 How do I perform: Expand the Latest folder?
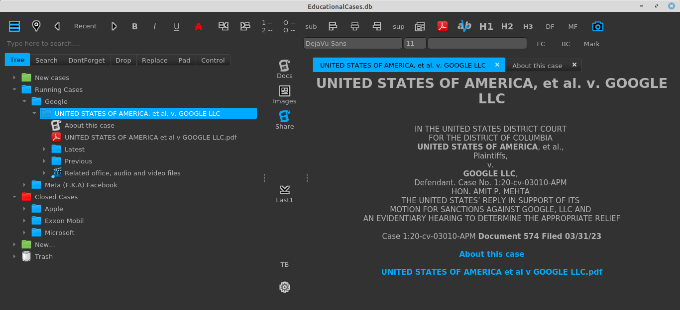[x=44, y=149]
